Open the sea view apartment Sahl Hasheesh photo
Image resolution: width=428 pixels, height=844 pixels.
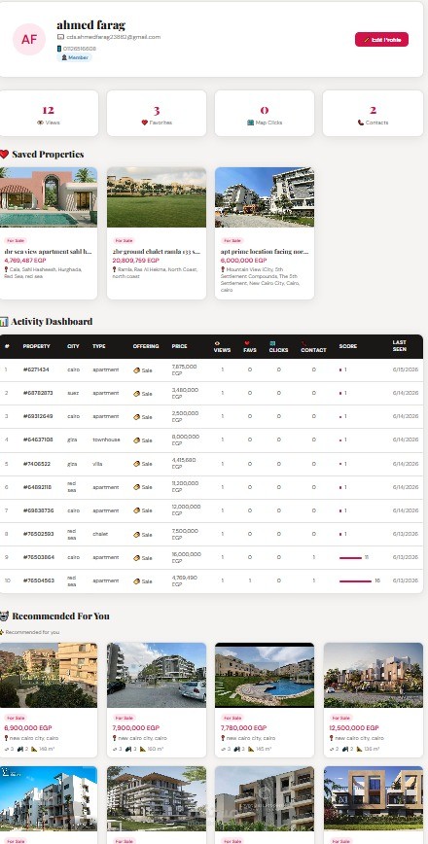tap(49, 197)
